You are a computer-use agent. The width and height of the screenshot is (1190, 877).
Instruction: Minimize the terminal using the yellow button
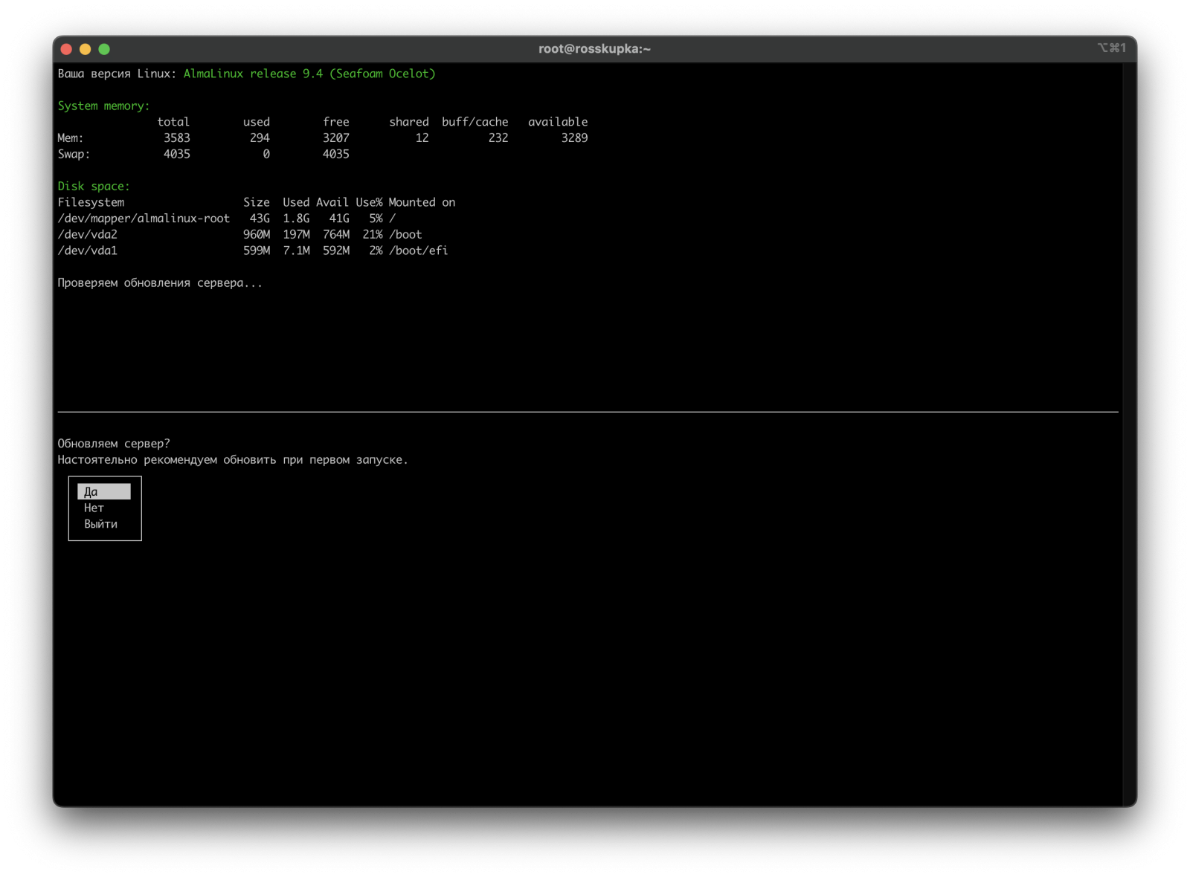point(85,49)
